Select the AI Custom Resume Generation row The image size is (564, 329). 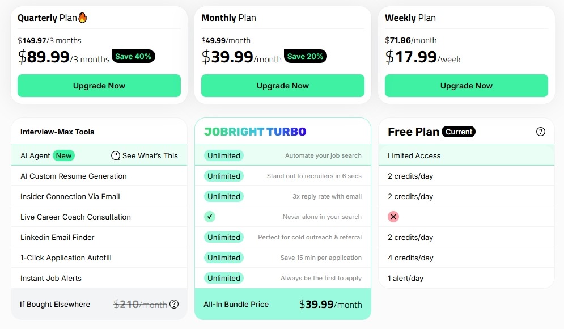(74, 176)
